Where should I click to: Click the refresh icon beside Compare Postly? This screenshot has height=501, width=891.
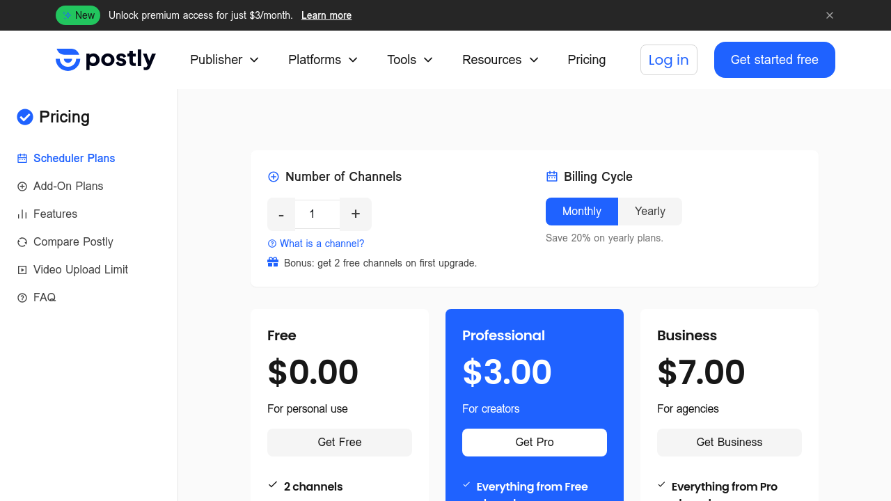(x=22, y=242)
